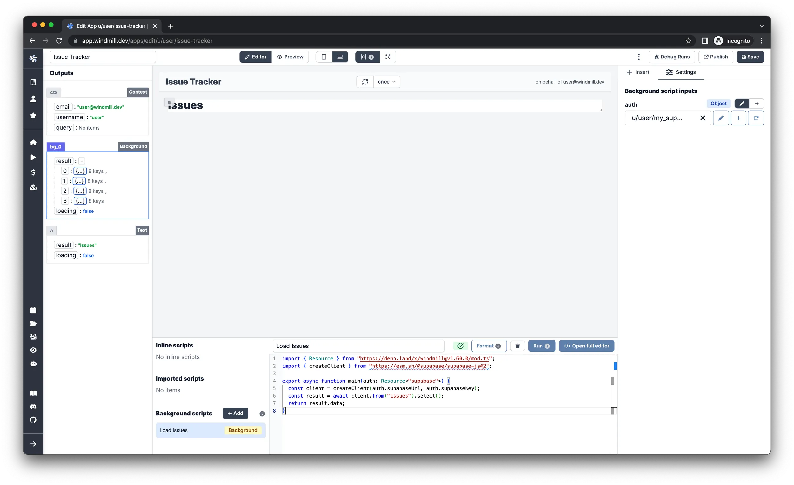Open the Schedules calendar icon in sidebar

click(x=33, y=310)
